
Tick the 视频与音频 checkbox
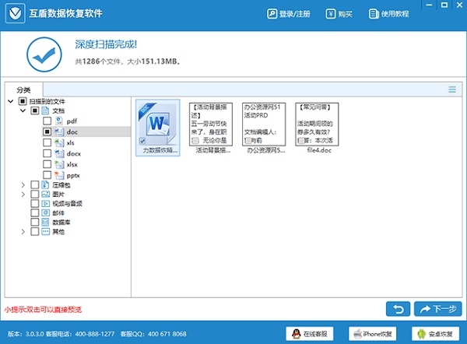tap(34, 203)
